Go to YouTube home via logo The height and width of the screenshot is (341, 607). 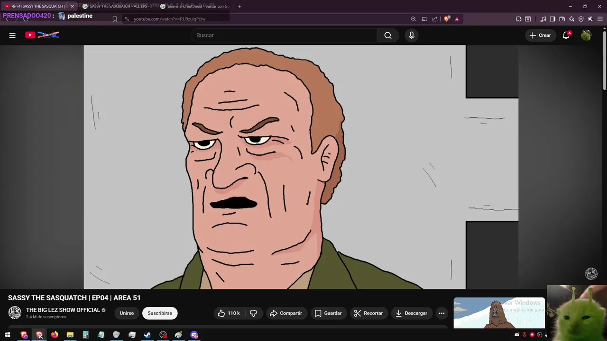(42, 35)
